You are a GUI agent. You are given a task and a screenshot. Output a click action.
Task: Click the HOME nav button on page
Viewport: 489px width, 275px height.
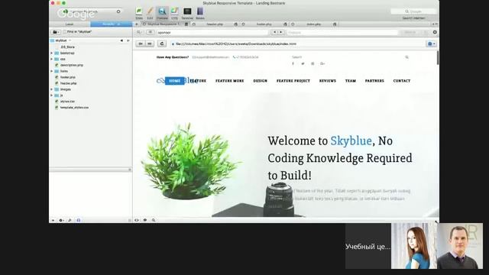point(175,81)
